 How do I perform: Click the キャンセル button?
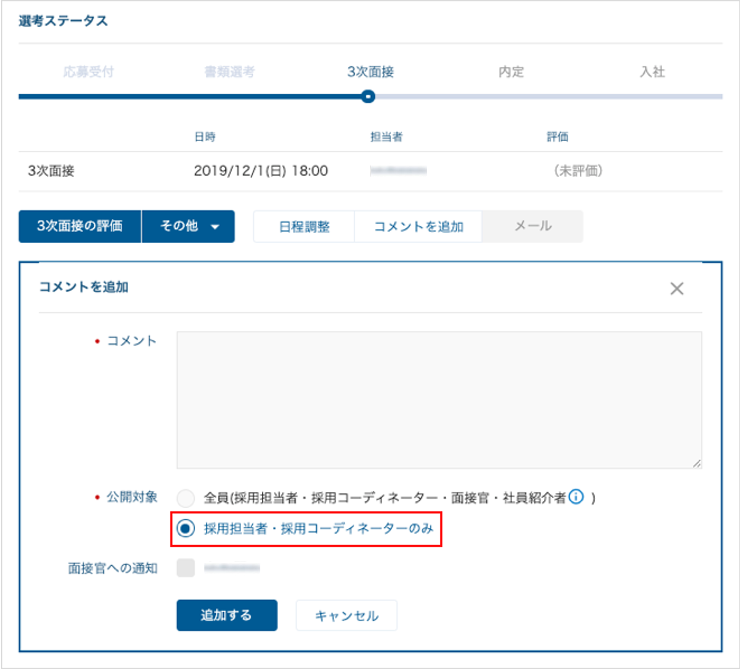click(x=346, y=615)
